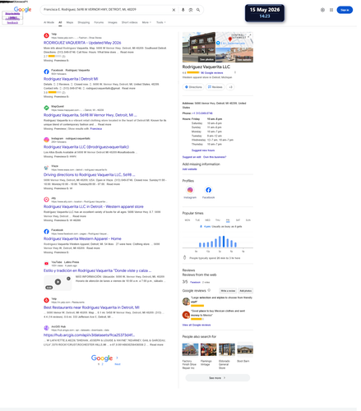
Task: Switch to AI Mode tab
Action: click(49, 22)
